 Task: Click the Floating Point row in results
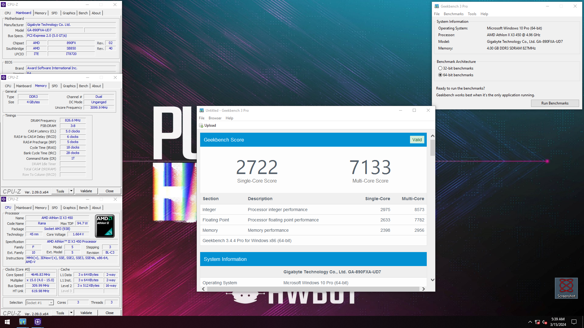pyautogui.click(x=313, y=220)
